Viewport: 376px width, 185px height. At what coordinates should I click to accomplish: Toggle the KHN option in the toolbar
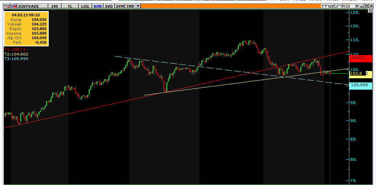pos(97,6)
